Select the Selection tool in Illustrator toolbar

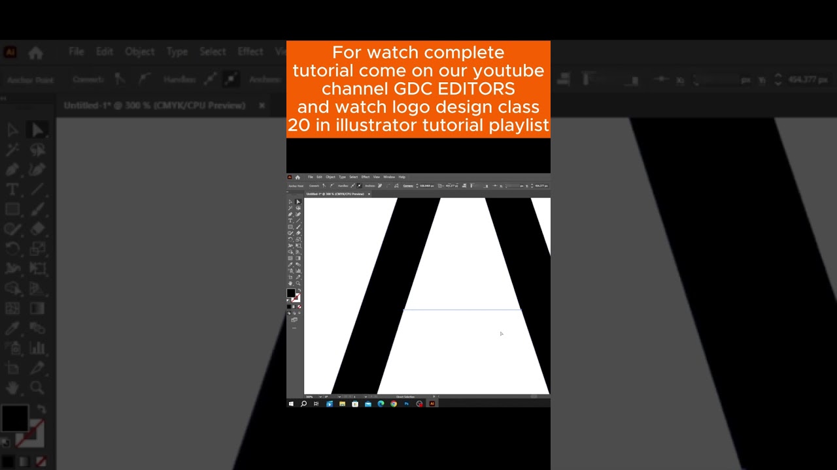coord(290,202)
